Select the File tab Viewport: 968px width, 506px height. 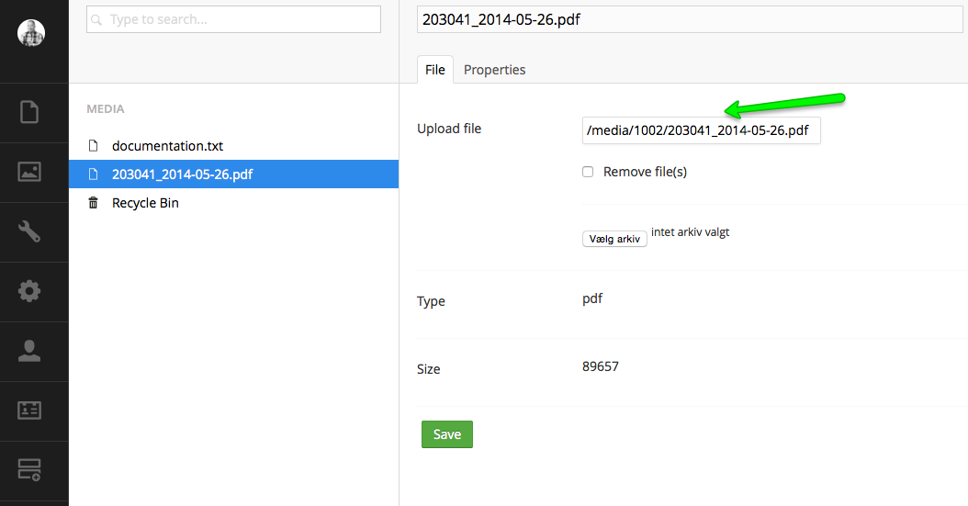tap(434, 70)
